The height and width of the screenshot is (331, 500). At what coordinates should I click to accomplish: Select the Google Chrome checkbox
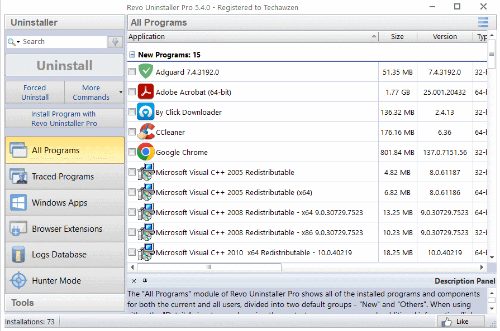132,152
